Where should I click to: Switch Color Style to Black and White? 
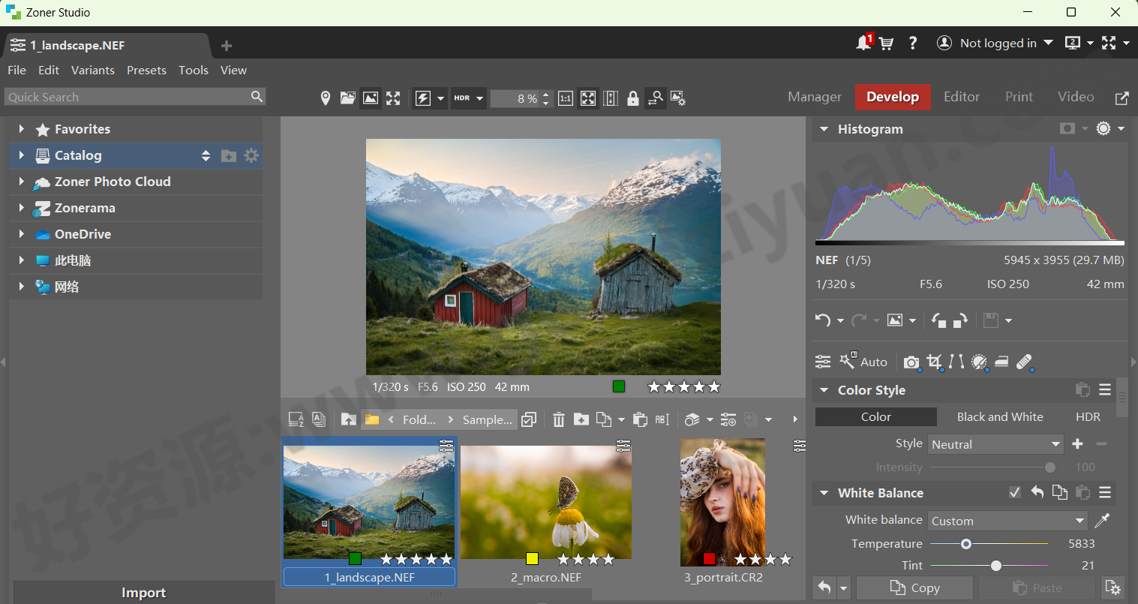click(999, 416)
